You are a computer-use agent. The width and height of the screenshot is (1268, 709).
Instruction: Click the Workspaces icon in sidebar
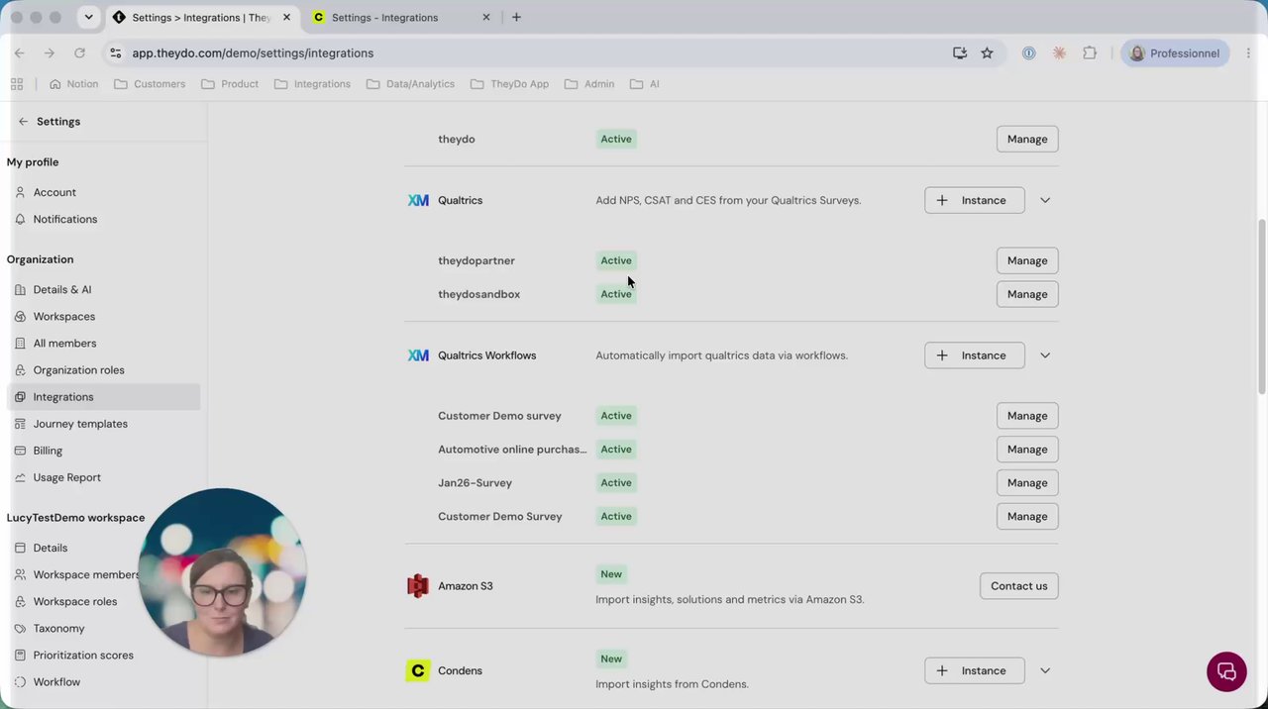(20, 316)
